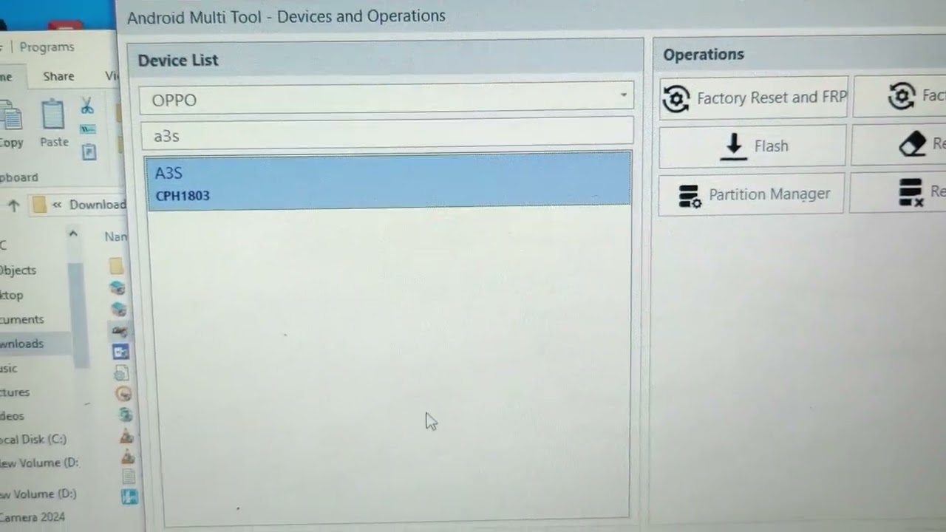
Task: Click the eraser icon button
Action: [x=913, y=145]
